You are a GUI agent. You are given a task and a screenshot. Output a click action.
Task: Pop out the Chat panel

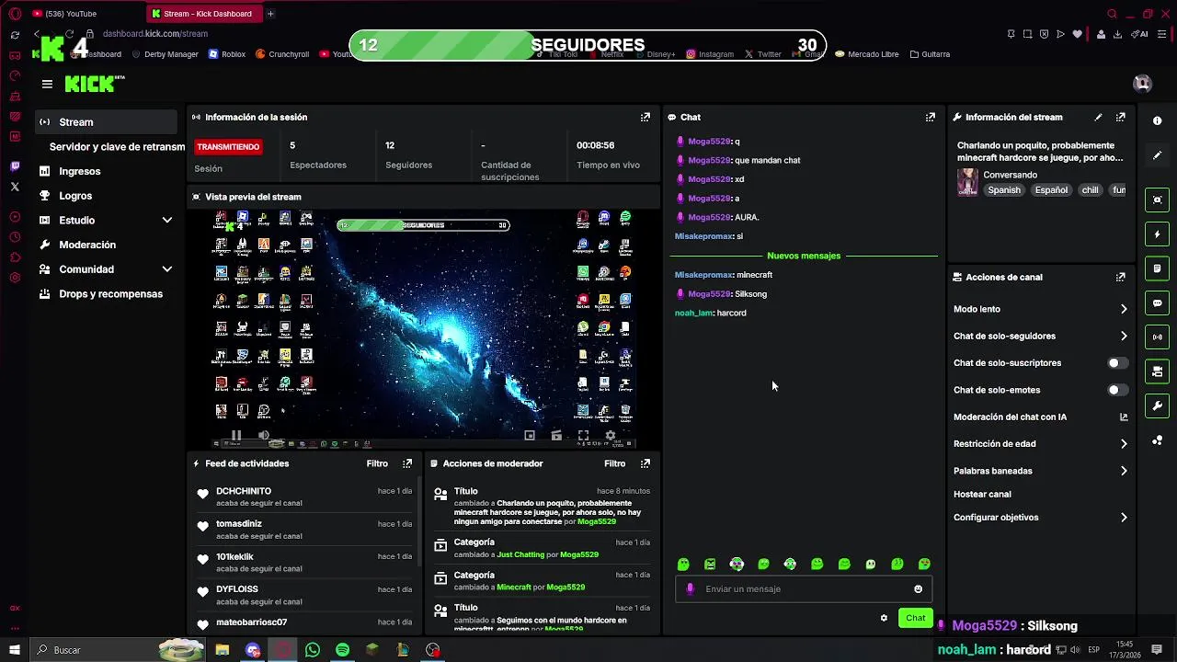[x=931, y=118]
